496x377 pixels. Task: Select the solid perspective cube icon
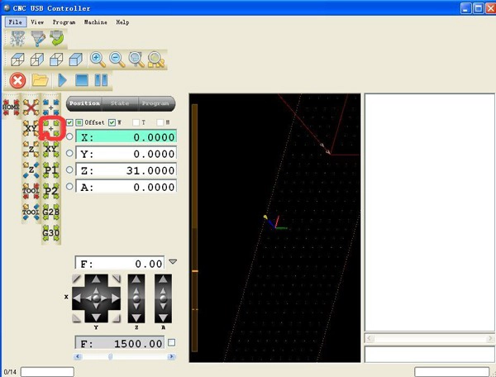[75, 60]
